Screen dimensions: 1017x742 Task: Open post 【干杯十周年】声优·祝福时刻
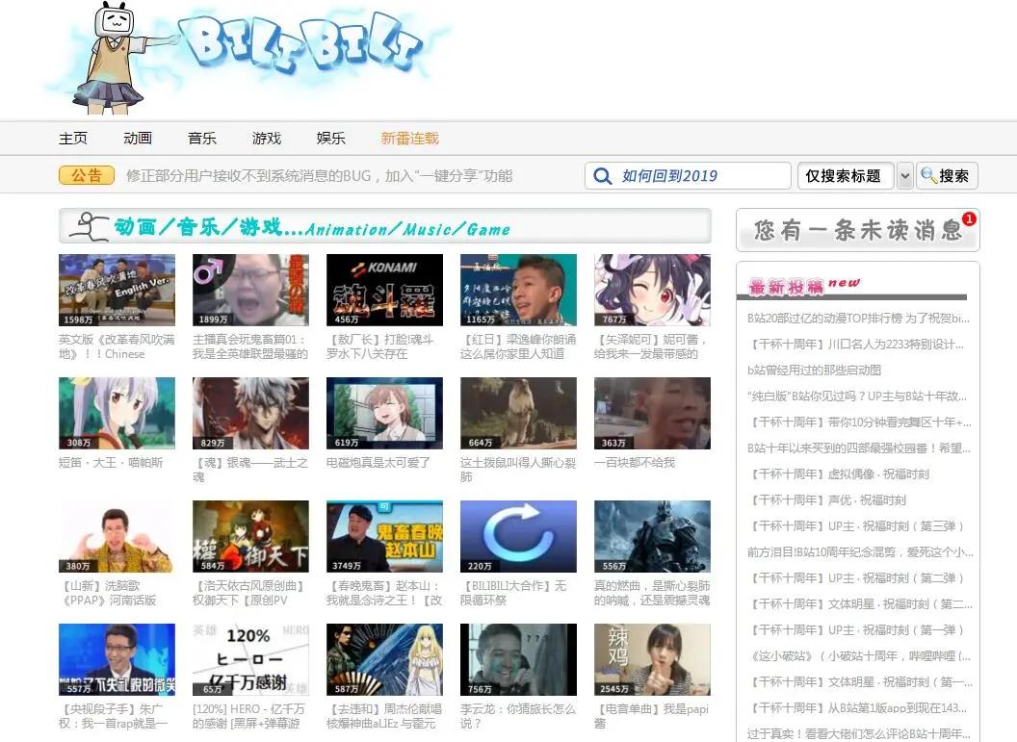tap(827, 499)
